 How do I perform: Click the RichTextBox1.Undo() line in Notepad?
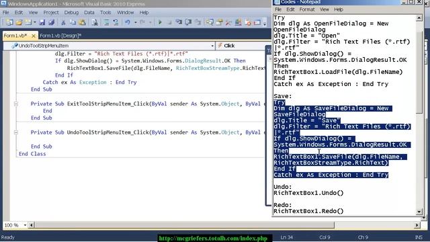(x=308, y=193)
